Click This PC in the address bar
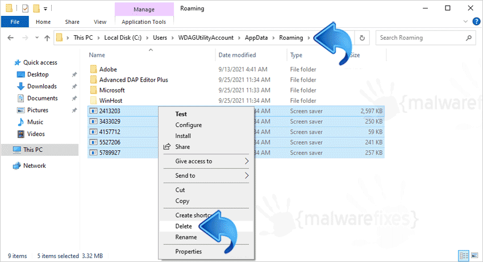This screenshot has width=483, height=262. (x=83, y=37)
